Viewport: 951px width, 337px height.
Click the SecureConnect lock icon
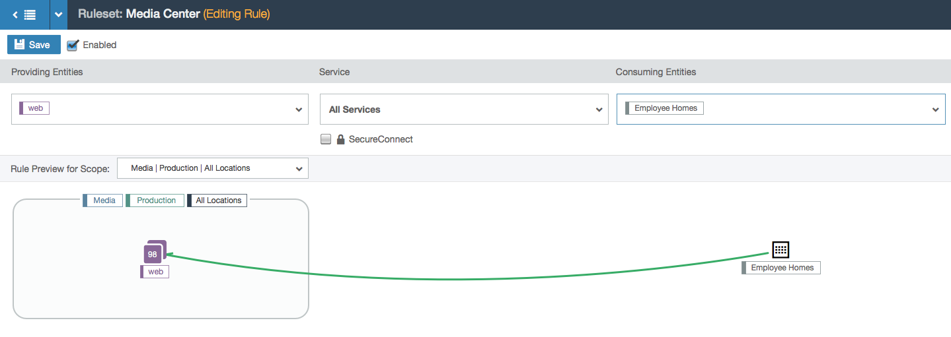[341, 139]
